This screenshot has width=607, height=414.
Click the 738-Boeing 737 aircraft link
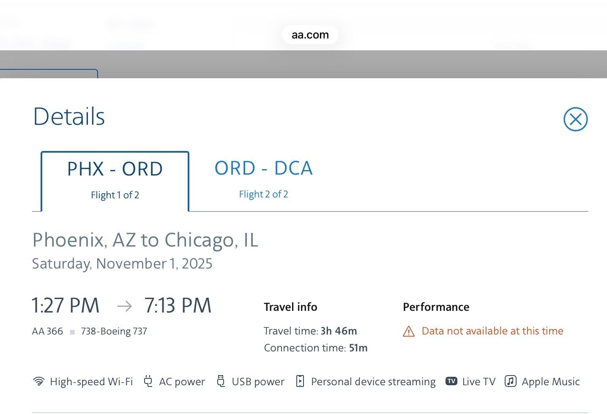[114, 331]
